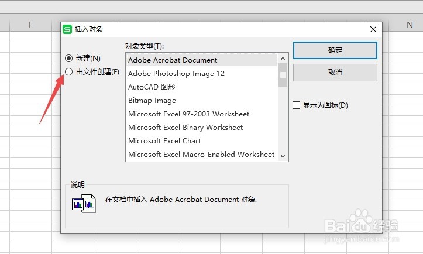Select Adobe Acrobat Document in list

(202, 60)
